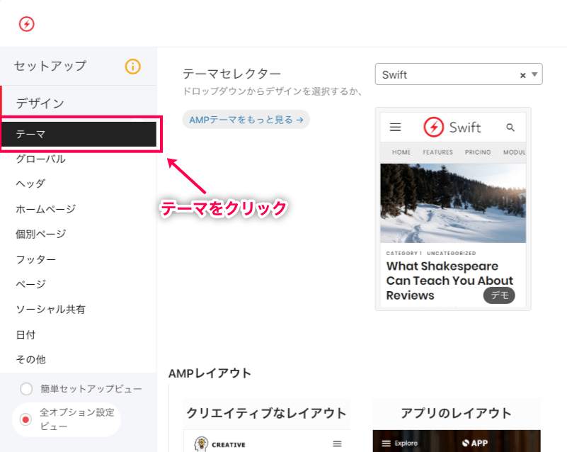Viewport: 567px width, 452px height.
Task: Open the 個別ページ settings
Action: pos(40,234)
